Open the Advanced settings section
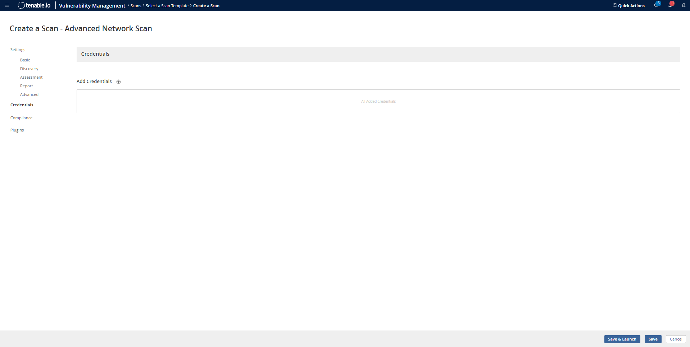Viewport: 690px width, 347px height. (29, 94)
